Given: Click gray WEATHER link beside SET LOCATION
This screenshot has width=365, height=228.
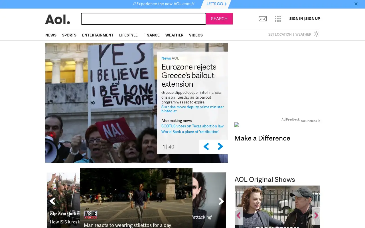Looking at the screenshot, I should [x=303, y=34].
